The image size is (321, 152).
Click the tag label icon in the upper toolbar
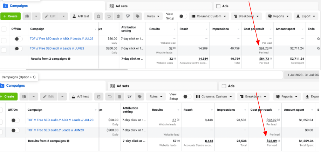point(137,16)
